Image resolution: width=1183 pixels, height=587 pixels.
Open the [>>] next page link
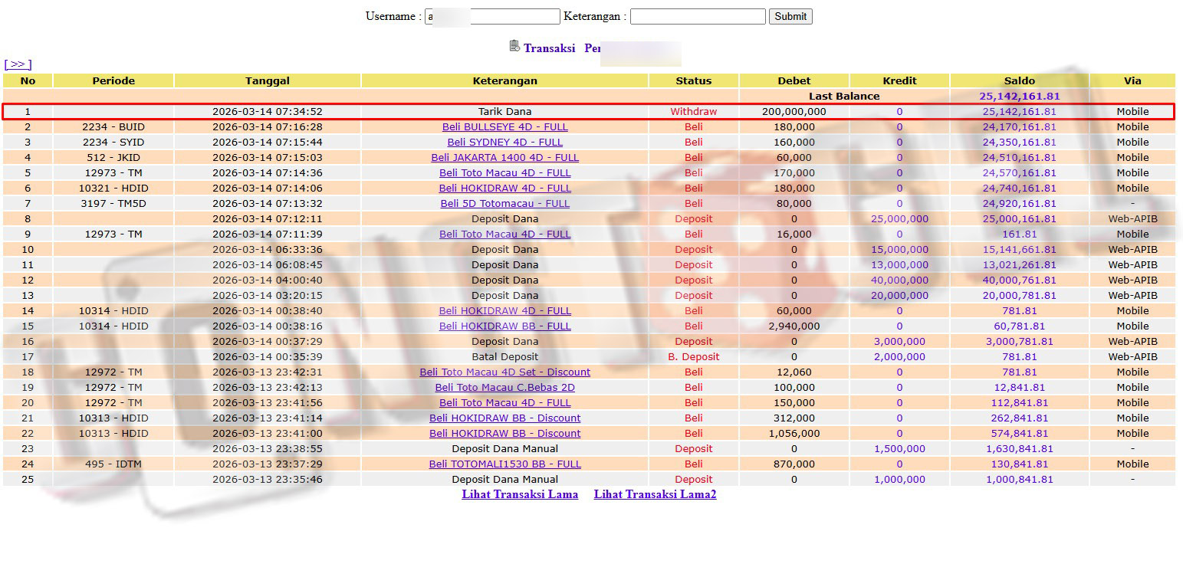click(18, 64)
